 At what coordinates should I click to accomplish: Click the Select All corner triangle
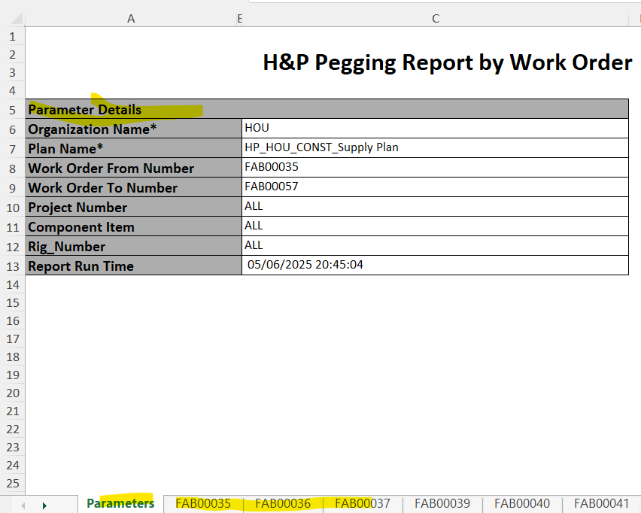pos(17,19)
